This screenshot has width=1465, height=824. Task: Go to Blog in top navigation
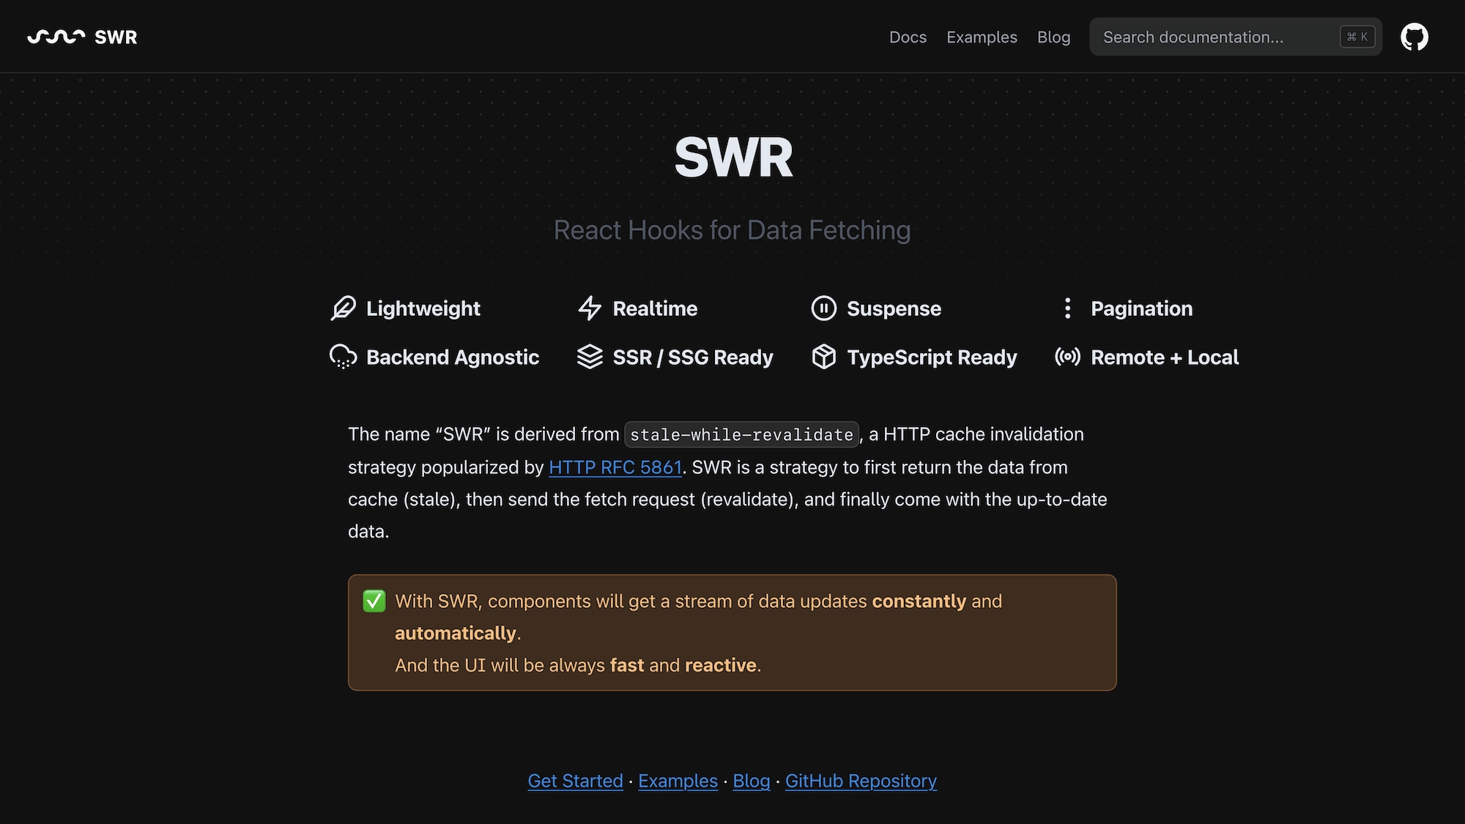click(x=1053, y=37)
